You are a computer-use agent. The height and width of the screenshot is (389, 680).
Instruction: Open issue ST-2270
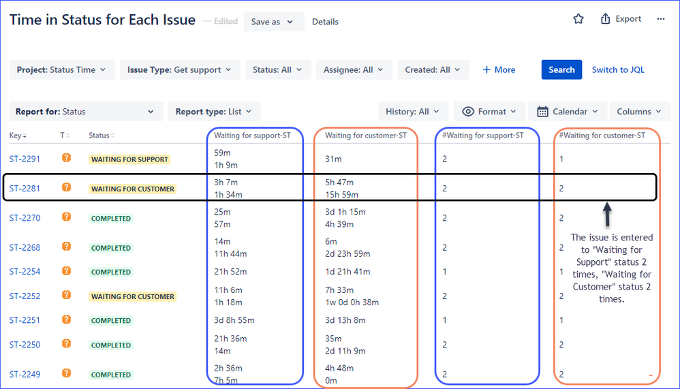(25, 218)
